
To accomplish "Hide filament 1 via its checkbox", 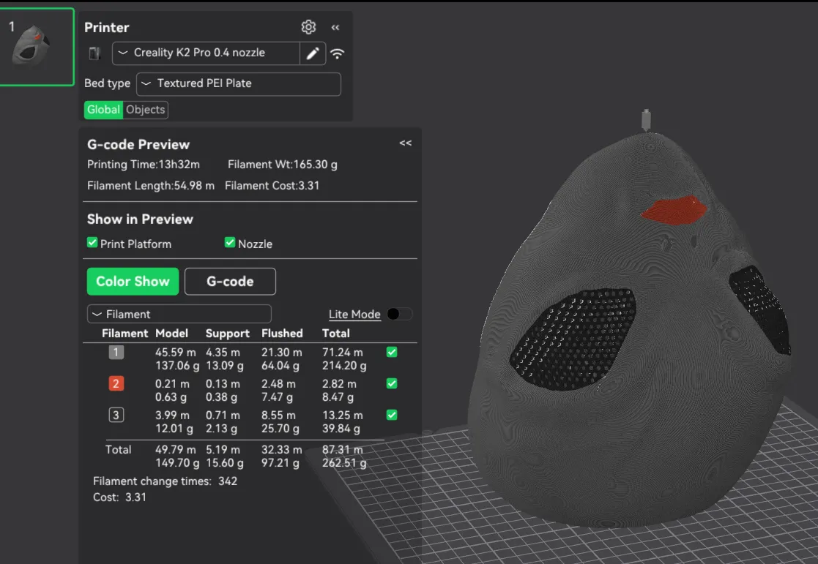I will (x=392, y=353).
